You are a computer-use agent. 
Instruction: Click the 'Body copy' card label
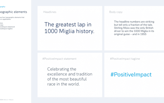pos(116,12)
